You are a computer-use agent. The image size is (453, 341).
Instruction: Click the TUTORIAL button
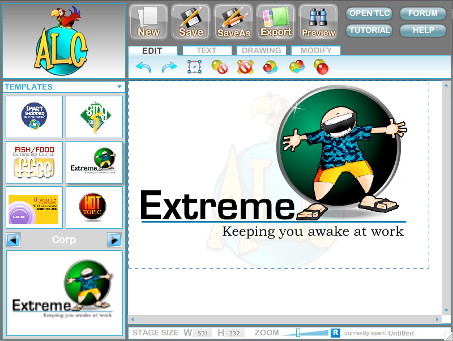370,31
